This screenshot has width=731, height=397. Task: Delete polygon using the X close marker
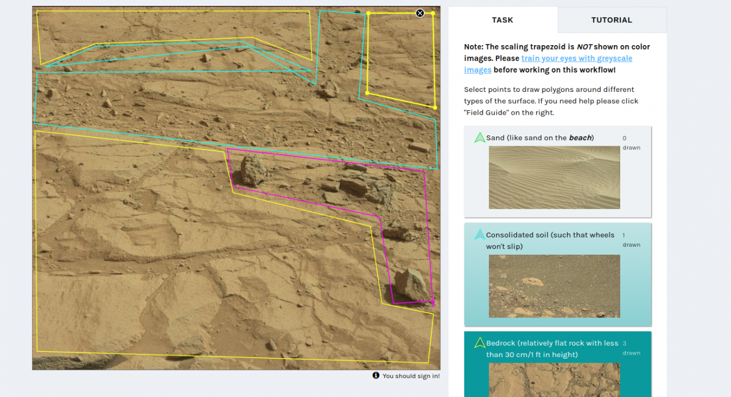(420, 13)
